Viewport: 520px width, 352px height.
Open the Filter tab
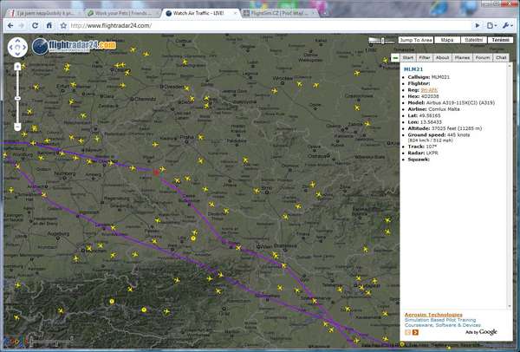point(425,58)
